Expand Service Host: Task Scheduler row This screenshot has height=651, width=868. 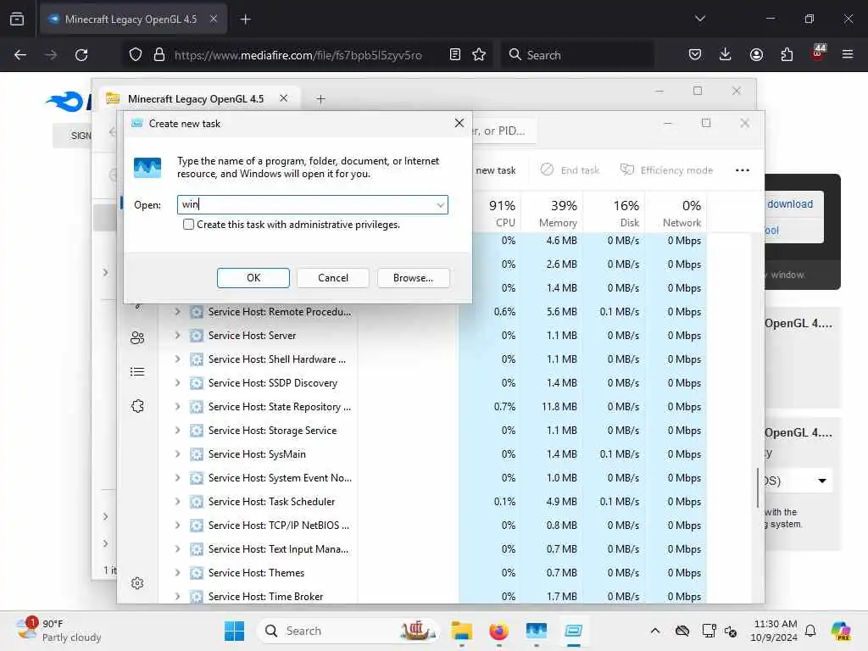click(177, 502)
